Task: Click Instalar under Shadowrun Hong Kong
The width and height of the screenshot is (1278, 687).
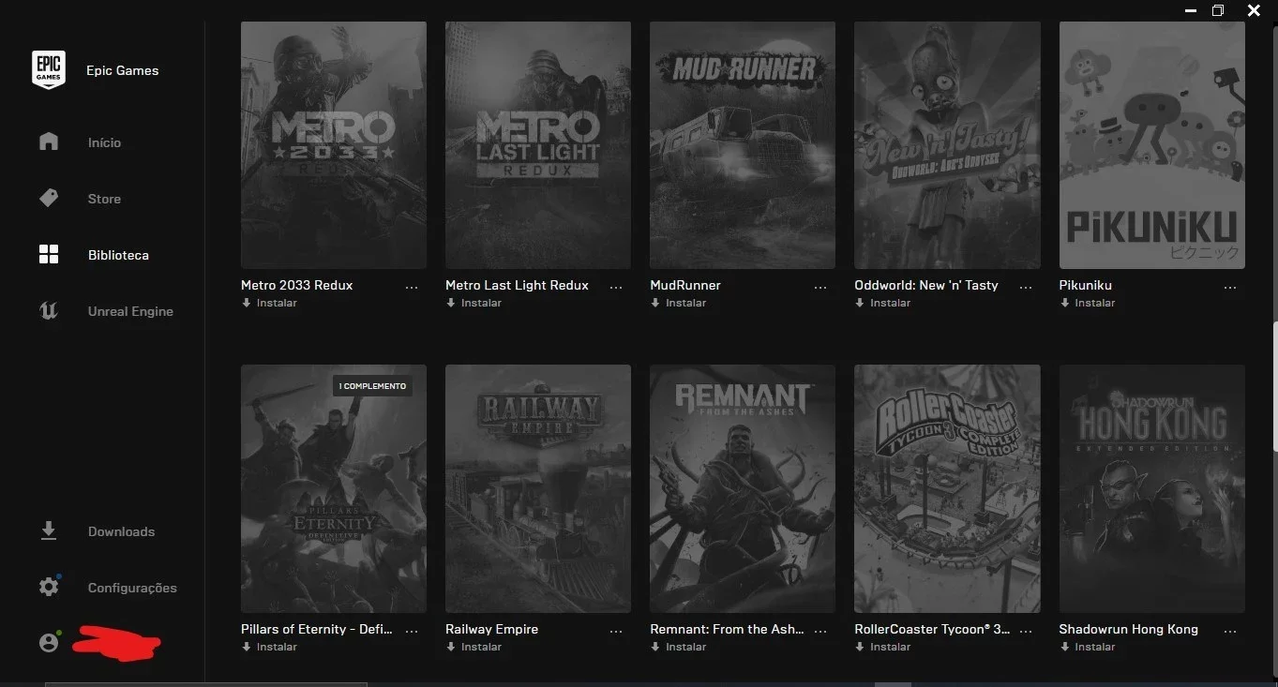Action: click(1095, 647)
